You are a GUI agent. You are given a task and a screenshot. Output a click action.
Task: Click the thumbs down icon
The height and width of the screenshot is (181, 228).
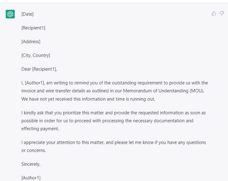click(222, 13)
